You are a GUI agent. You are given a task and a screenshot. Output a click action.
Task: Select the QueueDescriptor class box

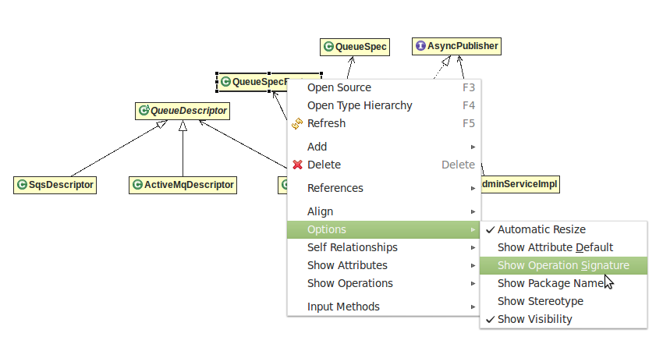pos(183,111)
